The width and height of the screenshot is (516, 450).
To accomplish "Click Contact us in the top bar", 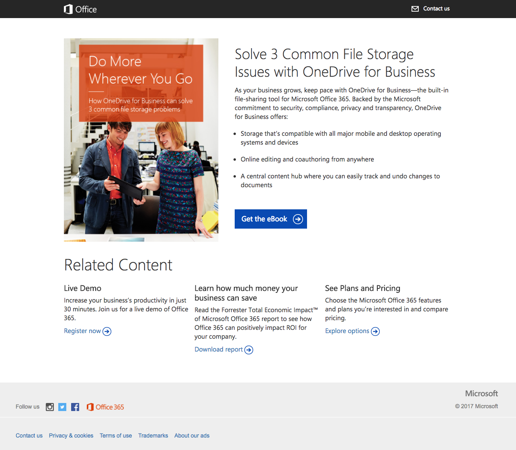I will pyautogui.click(x=436, y=8).
